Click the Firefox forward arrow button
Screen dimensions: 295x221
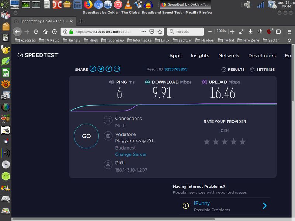27,32
